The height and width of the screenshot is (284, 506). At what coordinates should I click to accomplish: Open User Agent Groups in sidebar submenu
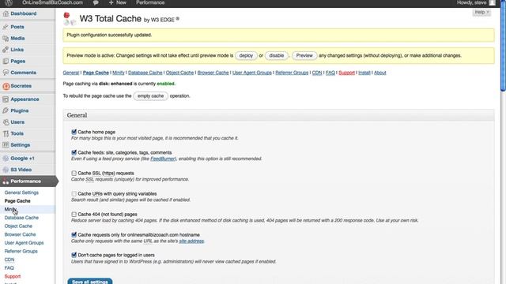tap(24, 243)
